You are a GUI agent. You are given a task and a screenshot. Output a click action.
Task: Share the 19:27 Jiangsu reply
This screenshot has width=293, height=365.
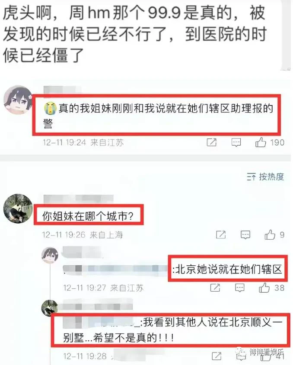click(215, 288)
